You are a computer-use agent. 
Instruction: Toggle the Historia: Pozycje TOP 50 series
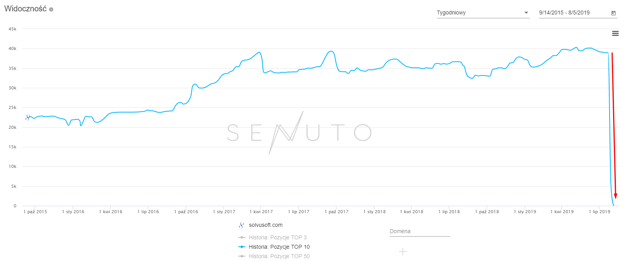pos(279,256)
